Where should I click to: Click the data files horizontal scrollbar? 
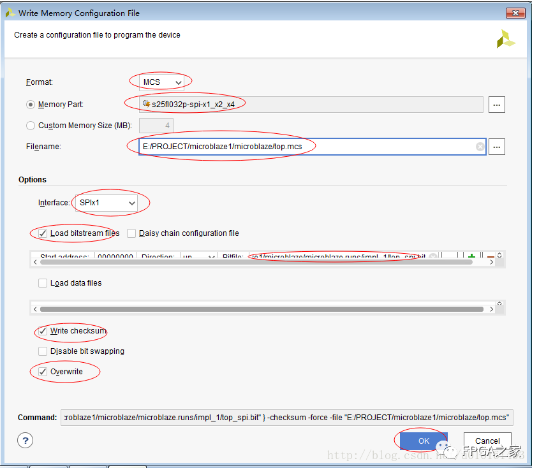coord(262,309)
